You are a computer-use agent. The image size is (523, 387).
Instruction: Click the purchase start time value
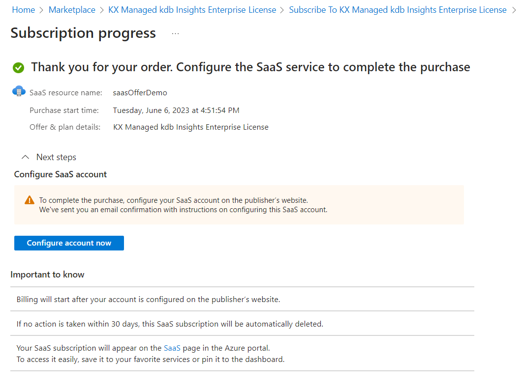click(x=176, y=110)
